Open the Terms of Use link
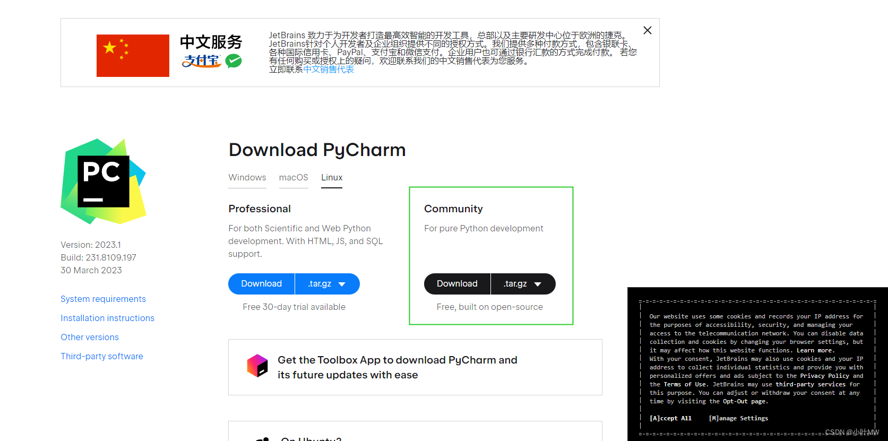 click(x=685, y=384)
